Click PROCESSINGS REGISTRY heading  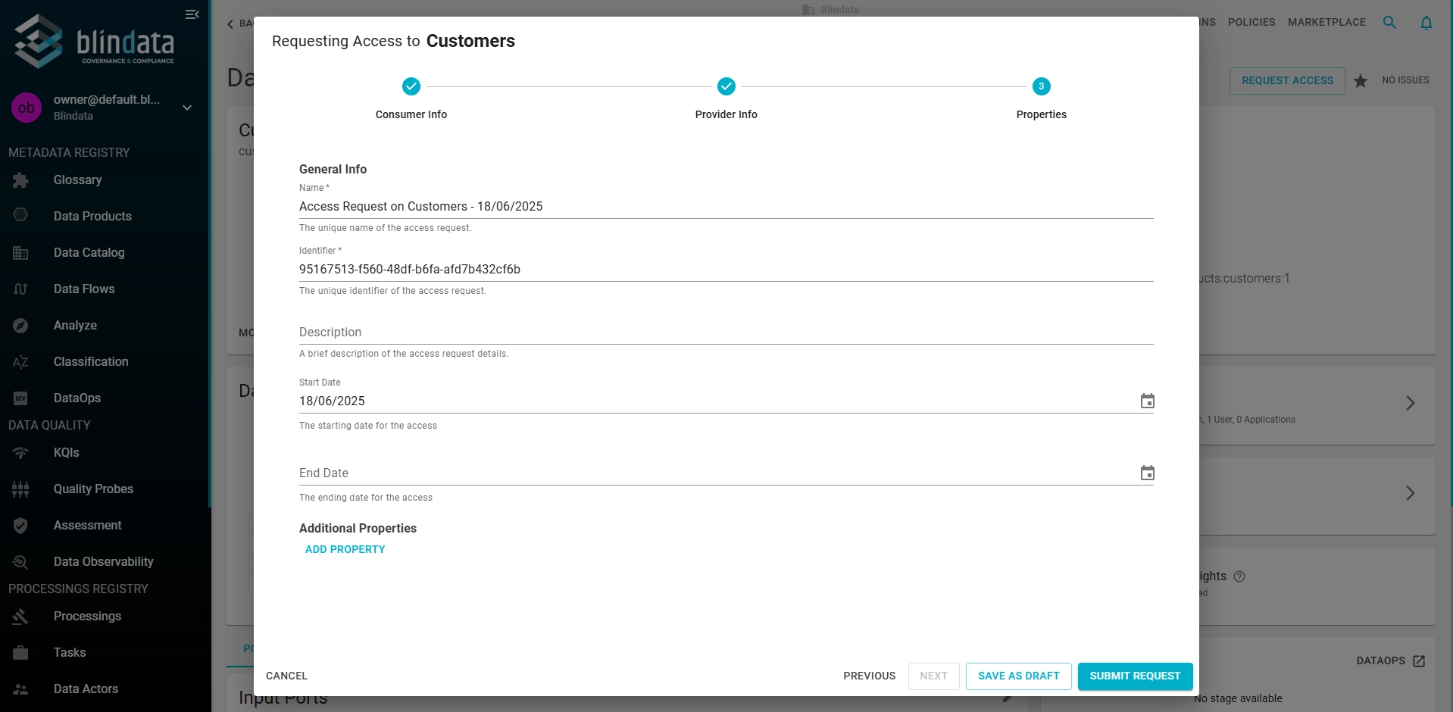(x=78, y=589)
